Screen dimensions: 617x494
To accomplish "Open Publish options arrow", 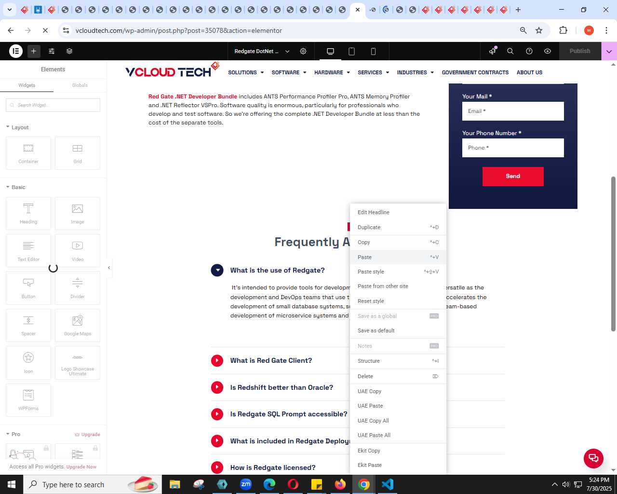I will (609, 51).
